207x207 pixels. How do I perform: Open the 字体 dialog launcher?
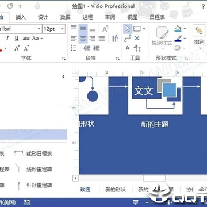click(x=64, y=59)
